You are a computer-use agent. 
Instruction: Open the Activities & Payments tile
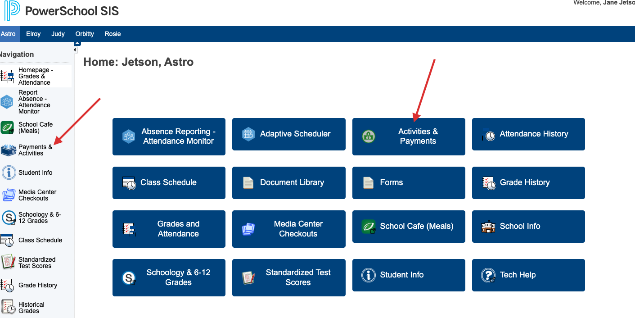409,136
